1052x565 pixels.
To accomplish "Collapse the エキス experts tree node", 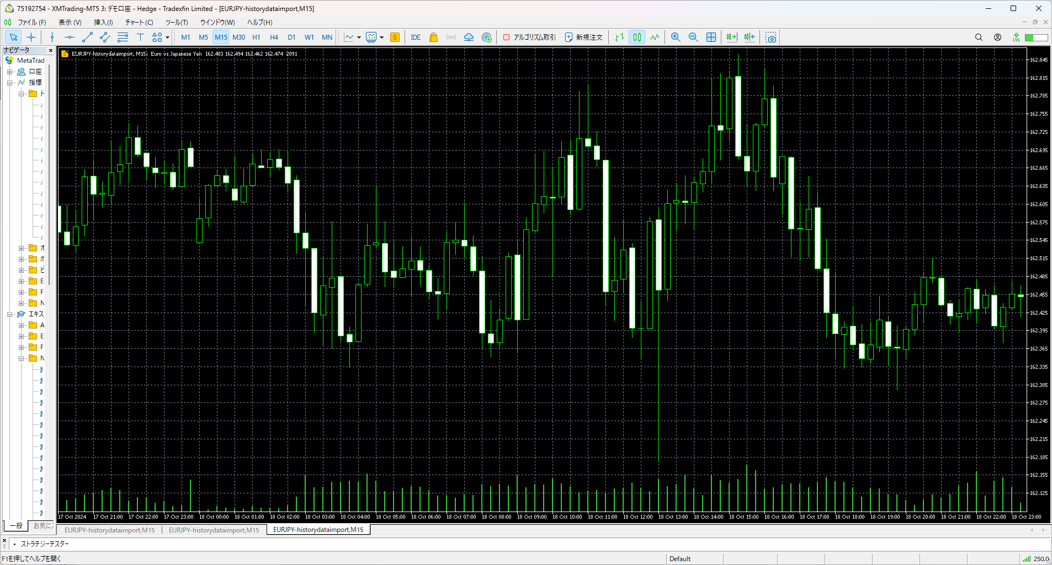I will tap(9, 314).
